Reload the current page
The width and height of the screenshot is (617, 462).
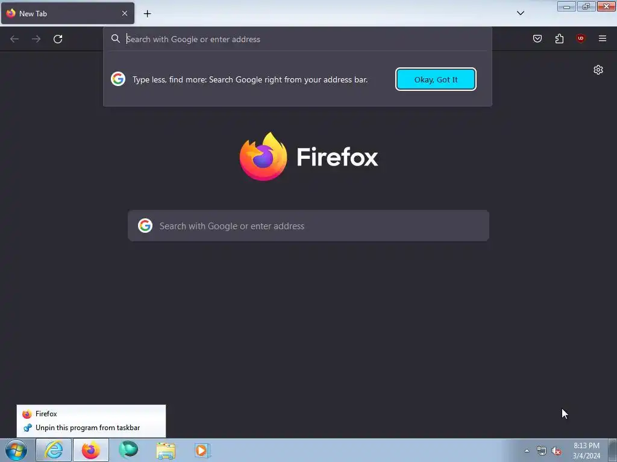[58, 39]
